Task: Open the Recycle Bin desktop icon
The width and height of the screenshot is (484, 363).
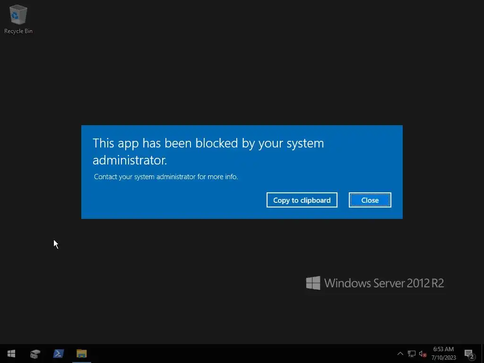Action: [18, 19]
